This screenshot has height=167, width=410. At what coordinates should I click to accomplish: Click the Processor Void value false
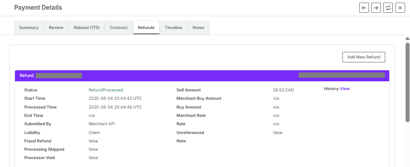94,158
